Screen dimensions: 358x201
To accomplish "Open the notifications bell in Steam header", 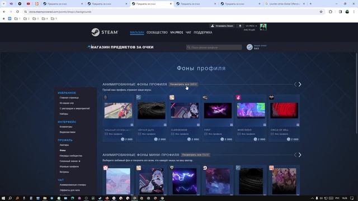I will pos(240,26).
